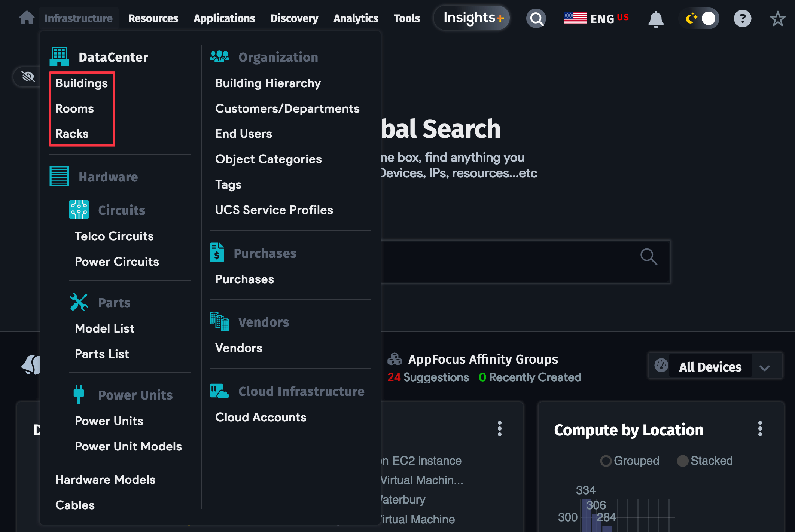Screen dimensions: 795x532
Task: Open the notifications bell
Action: [x=655, y=19]
